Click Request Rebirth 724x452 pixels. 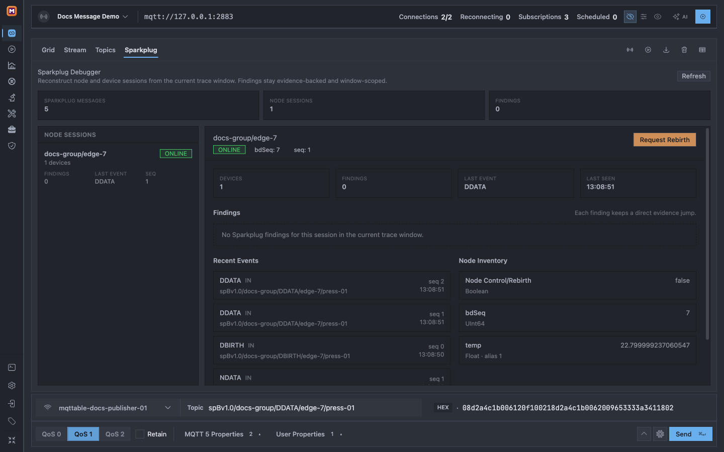point(665,140)
